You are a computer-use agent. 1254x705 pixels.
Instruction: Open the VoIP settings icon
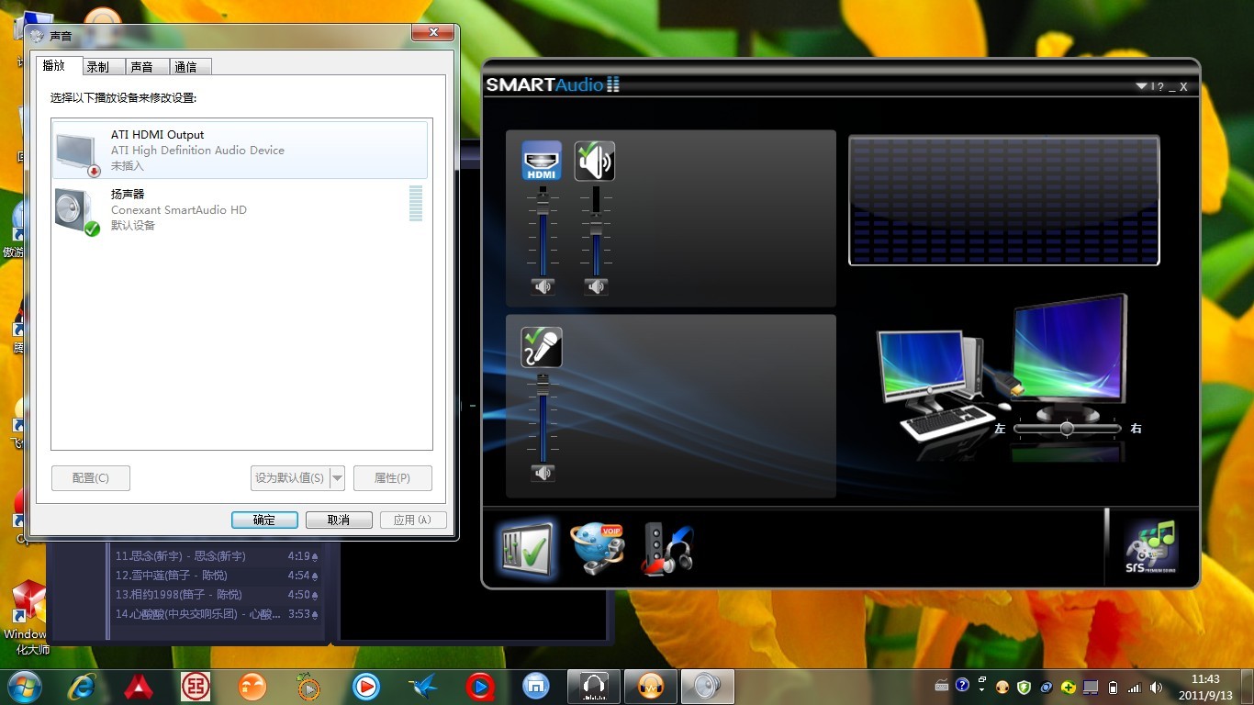coord(597,549)
